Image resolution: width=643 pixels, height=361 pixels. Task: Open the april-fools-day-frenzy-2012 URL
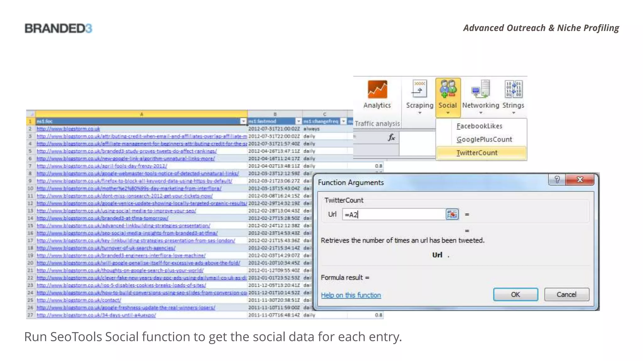[x=102, y=166]
